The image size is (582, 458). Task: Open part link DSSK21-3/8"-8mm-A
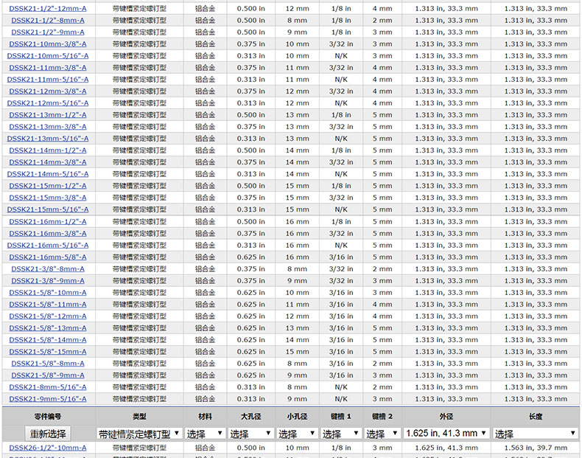[48, 268]
